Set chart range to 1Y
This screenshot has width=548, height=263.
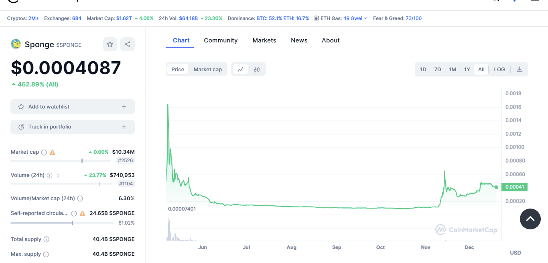(467, 69)
